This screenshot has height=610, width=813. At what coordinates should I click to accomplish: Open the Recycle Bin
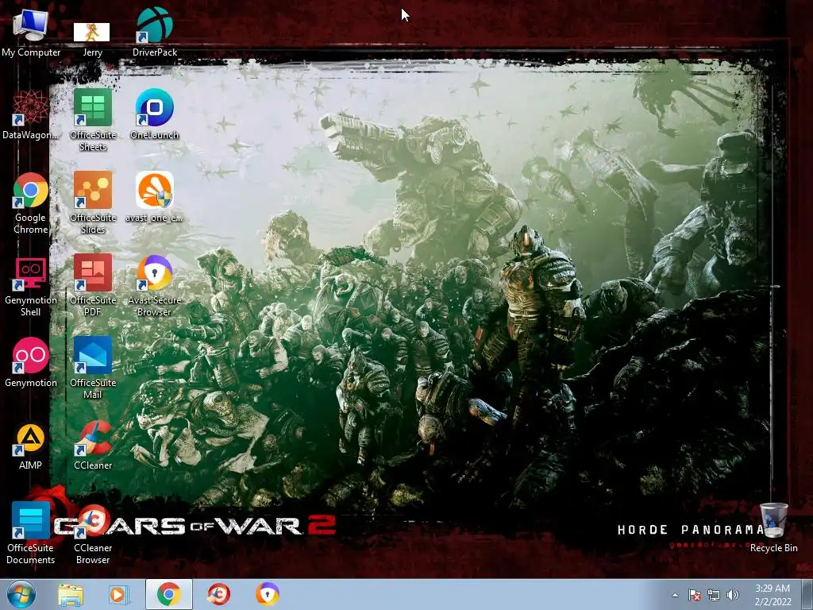click(773, 528)
